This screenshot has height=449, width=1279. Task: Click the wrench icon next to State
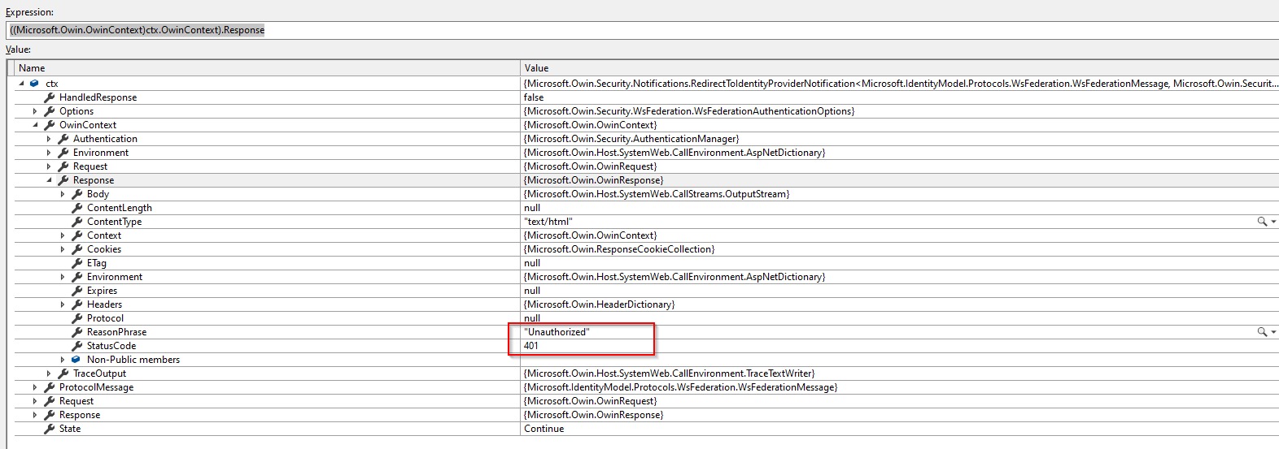click(x=49, y=429)
